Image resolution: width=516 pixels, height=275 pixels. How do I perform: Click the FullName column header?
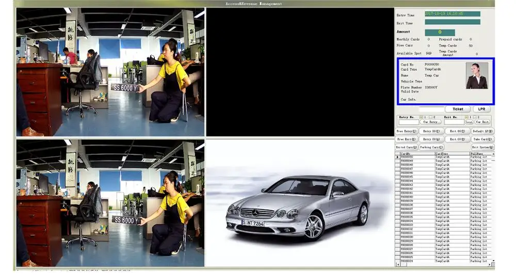pos(480,154)
